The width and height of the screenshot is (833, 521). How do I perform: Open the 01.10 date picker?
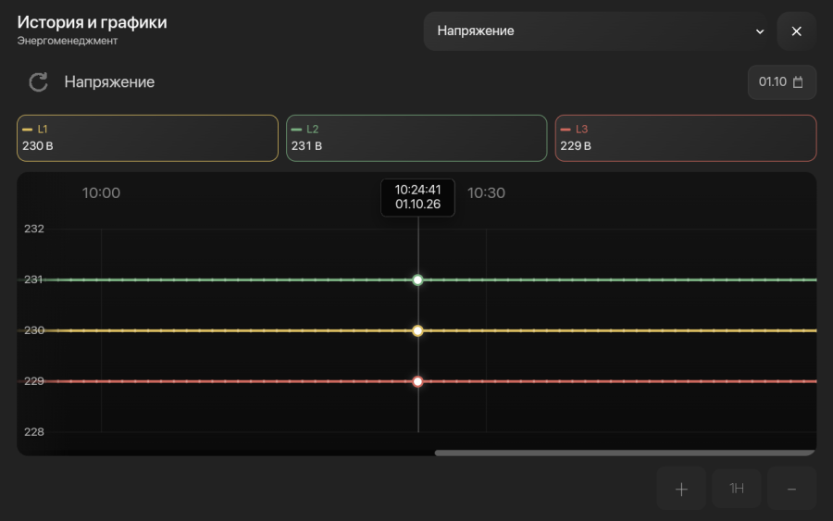pos(781,82)
